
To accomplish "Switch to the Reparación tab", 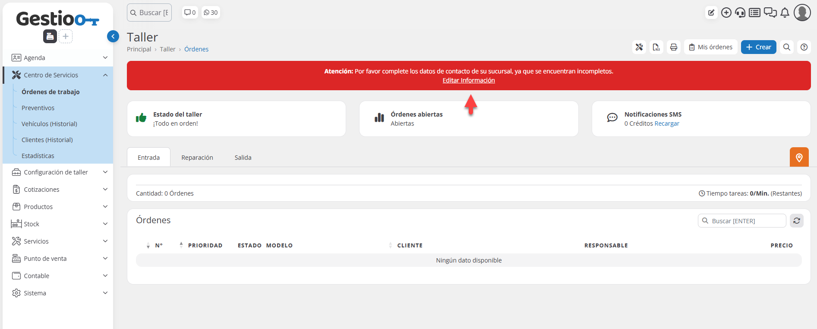I will click(197, 158).
